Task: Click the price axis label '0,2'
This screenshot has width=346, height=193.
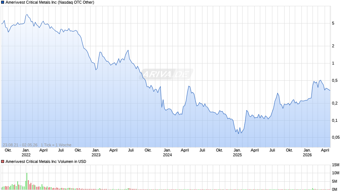Action: [335, 103]
